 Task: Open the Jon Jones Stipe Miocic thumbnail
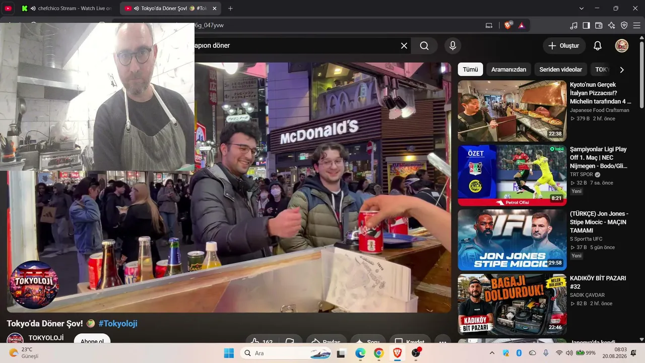(512, 240)
